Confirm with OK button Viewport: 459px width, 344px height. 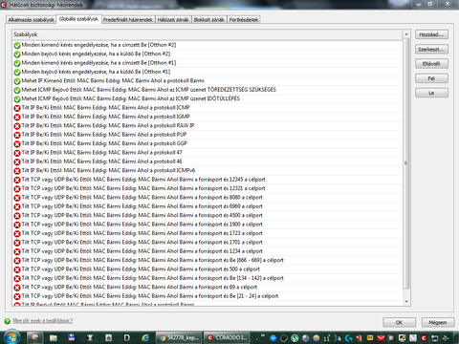[399, 322]
